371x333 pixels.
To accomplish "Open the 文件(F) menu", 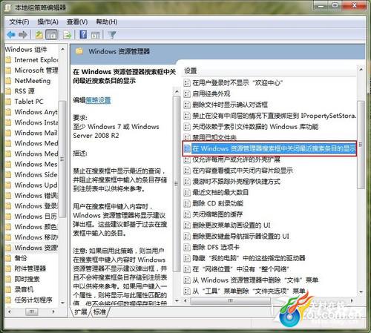I will tap(19, 22).
